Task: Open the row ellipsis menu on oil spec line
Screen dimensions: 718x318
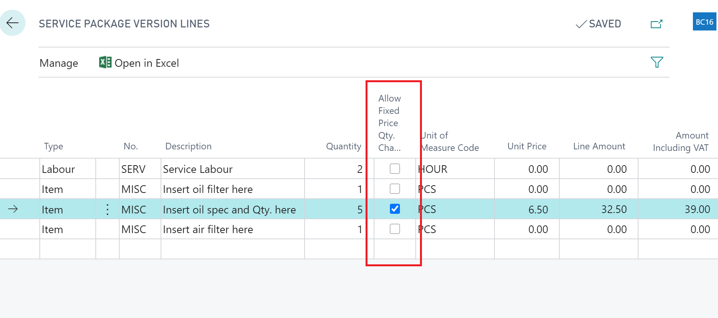Action: point(107,209)
